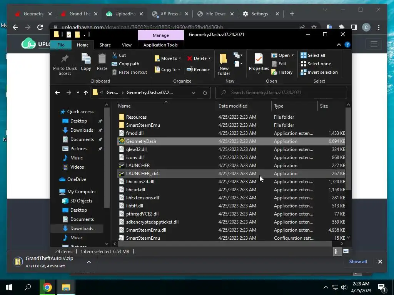The image size is (394, 295).
Task: Open Explorer Help question mark icon
Action: pos(347,45)
